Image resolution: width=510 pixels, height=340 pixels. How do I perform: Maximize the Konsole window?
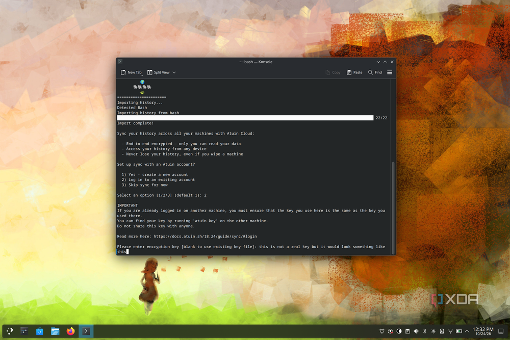pos(385,62)
